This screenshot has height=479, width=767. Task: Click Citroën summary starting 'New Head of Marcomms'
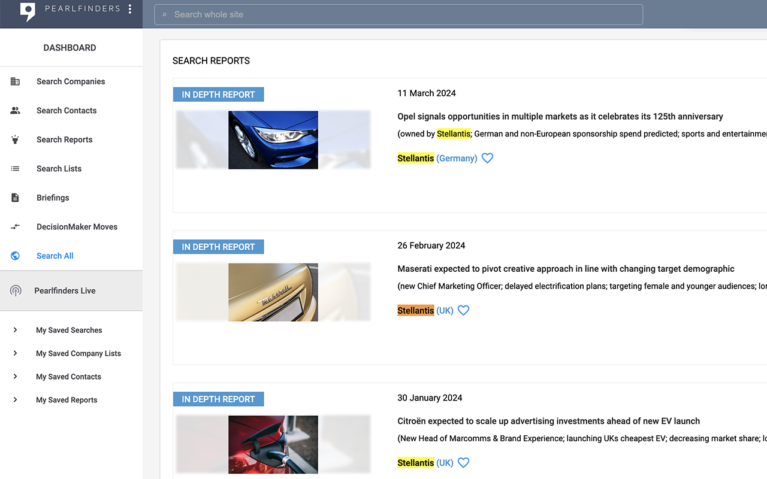point(582,439)
